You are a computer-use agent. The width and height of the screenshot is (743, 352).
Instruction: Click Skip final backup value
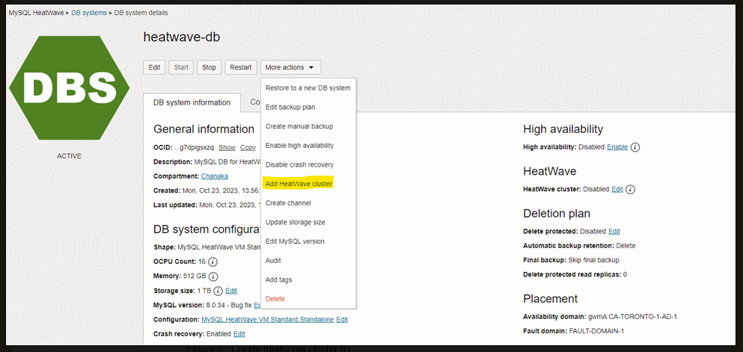tap(594, 260)
